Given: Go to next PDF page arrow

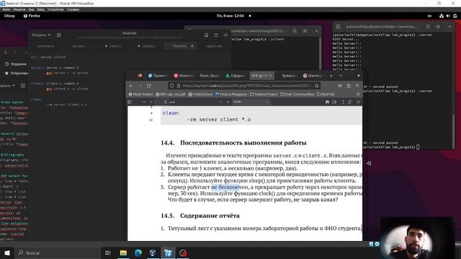Looking at the screenshot, I should 151,102.
